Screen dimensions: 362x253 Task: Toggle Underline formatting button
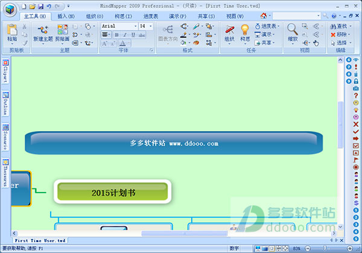[x=133, y=35]
